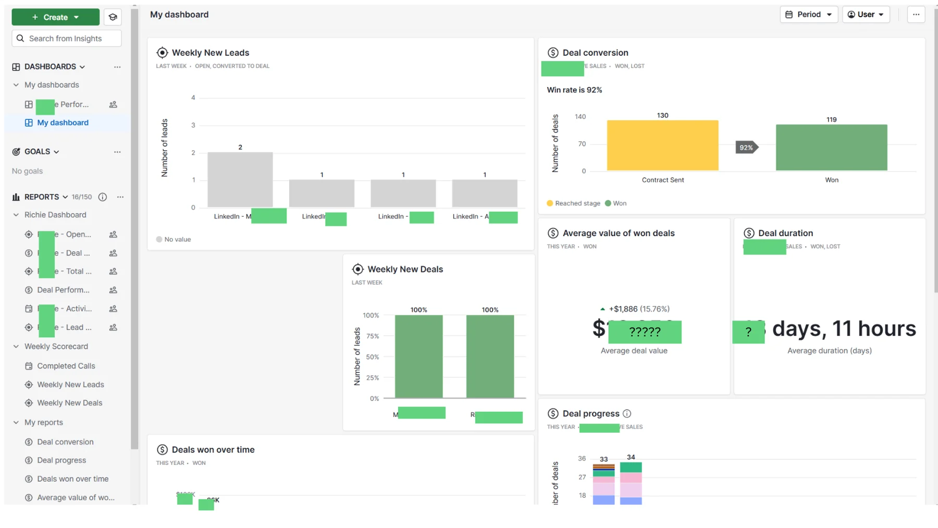Open Weekly New Deals report in sidebar
This screenshot has height=528, width=938.
point(70,403)
